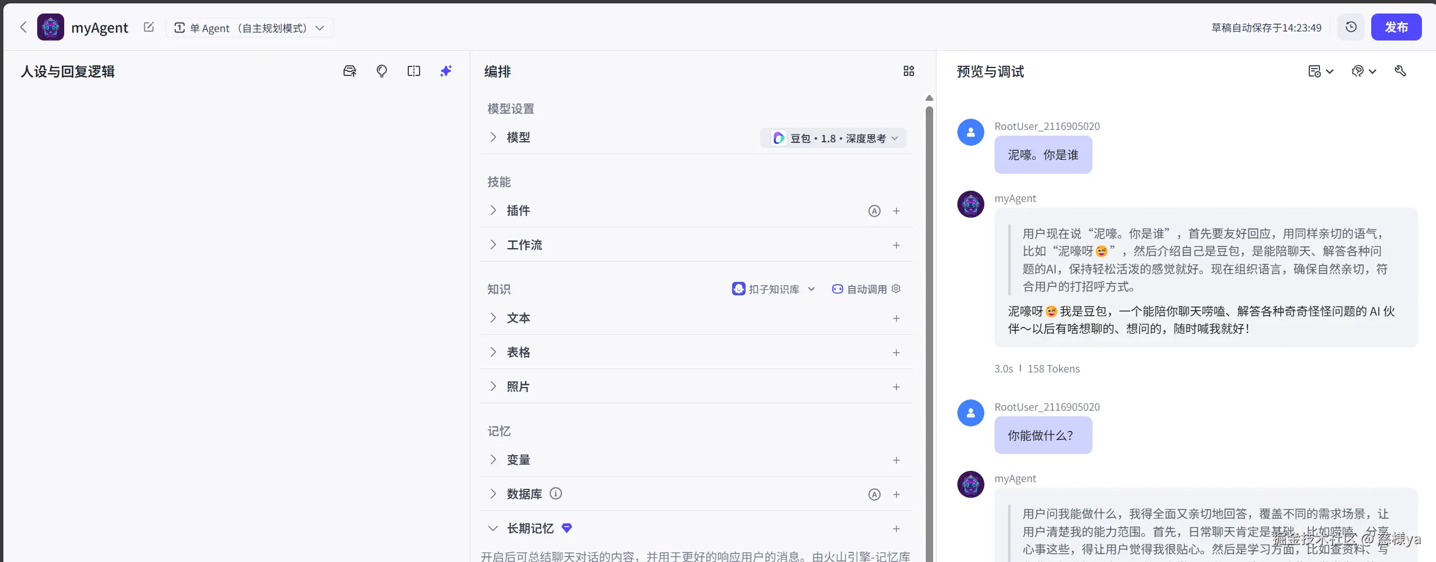Open the version history clock icon
Screen dimensions: 1436x562
pos(1351,26)
